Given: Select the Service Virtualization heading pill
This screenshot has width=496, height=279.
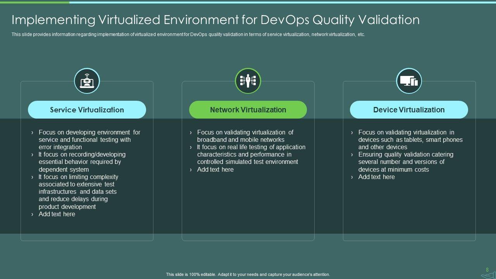Looking at the screenshot, I should [87, 110].
